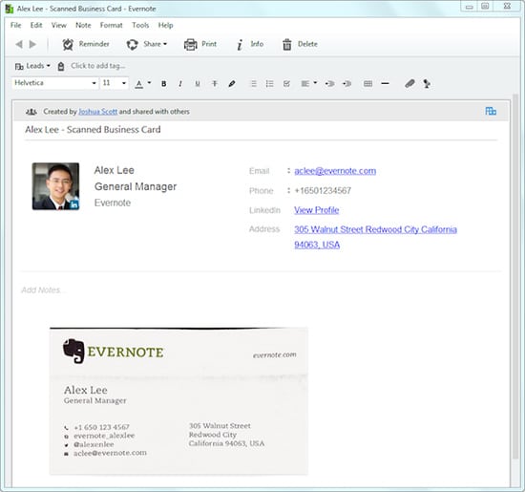Insert a horizontal rule

[385, 83]
